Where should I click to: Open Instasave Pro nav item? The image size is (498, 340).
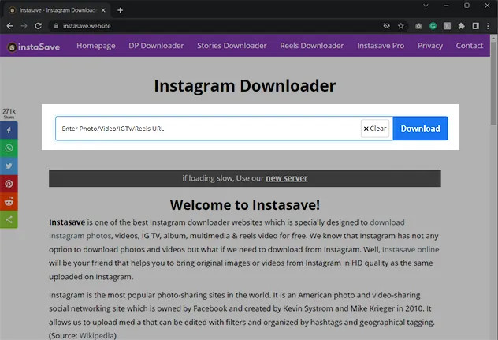click(381, 46)
